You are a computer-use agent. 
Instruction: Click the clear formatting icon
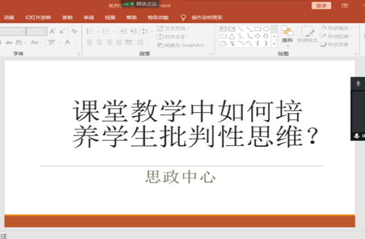point(75,31)
